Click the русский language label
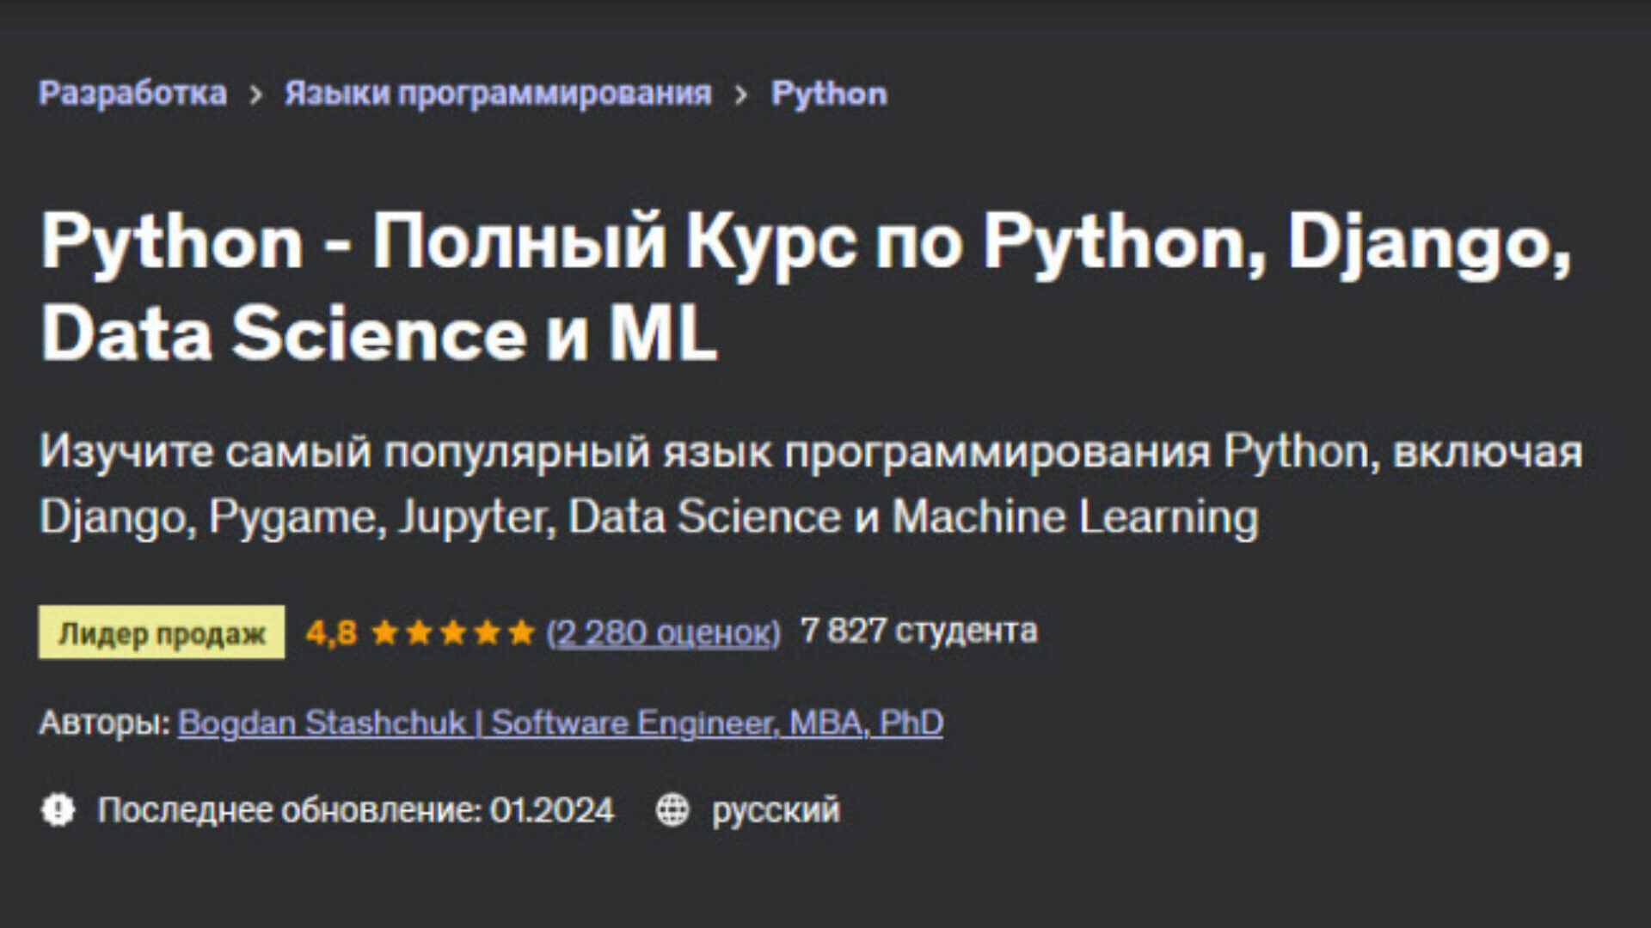This screenshot has width=1651, height=928. [x=776, y=810]
